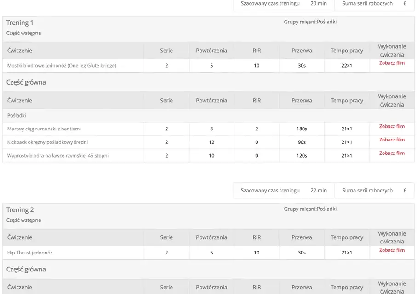Select exercise name Mostki biodrowe jednonóż (One leg Glute bridge)
417x294 pixels.
[x=62, y=65]
